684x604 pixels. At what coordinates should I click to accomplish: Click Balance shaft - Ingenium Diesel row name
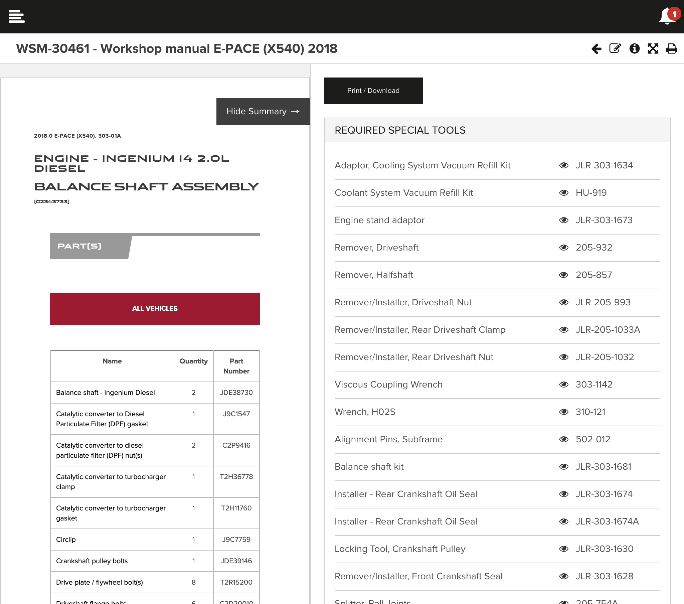pos(106,393)
